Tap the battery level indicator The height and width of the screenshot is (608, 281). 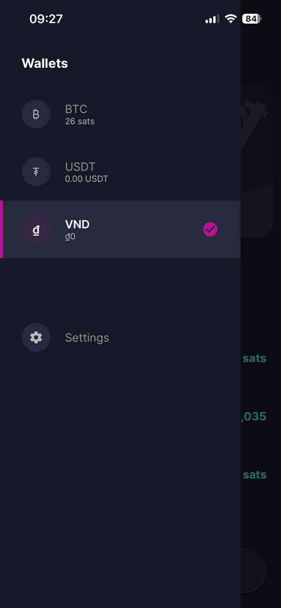click(252, 19)
